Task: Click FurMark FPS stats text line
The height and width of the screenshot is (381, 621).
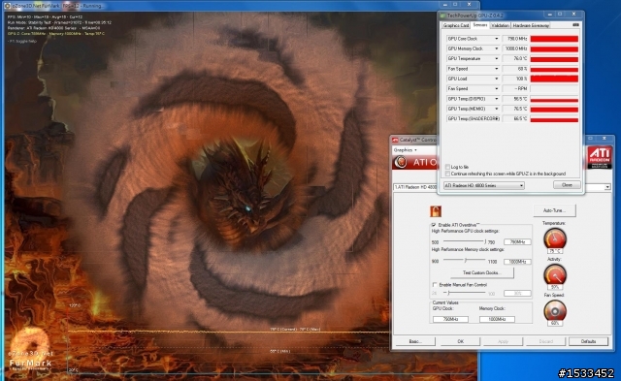Action: pyautogui.click(x=46, y=17)
